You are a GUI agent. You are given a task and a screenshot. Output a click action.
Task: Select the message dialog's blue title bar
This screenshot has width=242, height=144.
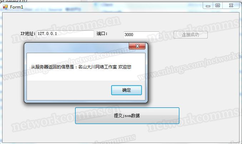[x=77, y=48]
